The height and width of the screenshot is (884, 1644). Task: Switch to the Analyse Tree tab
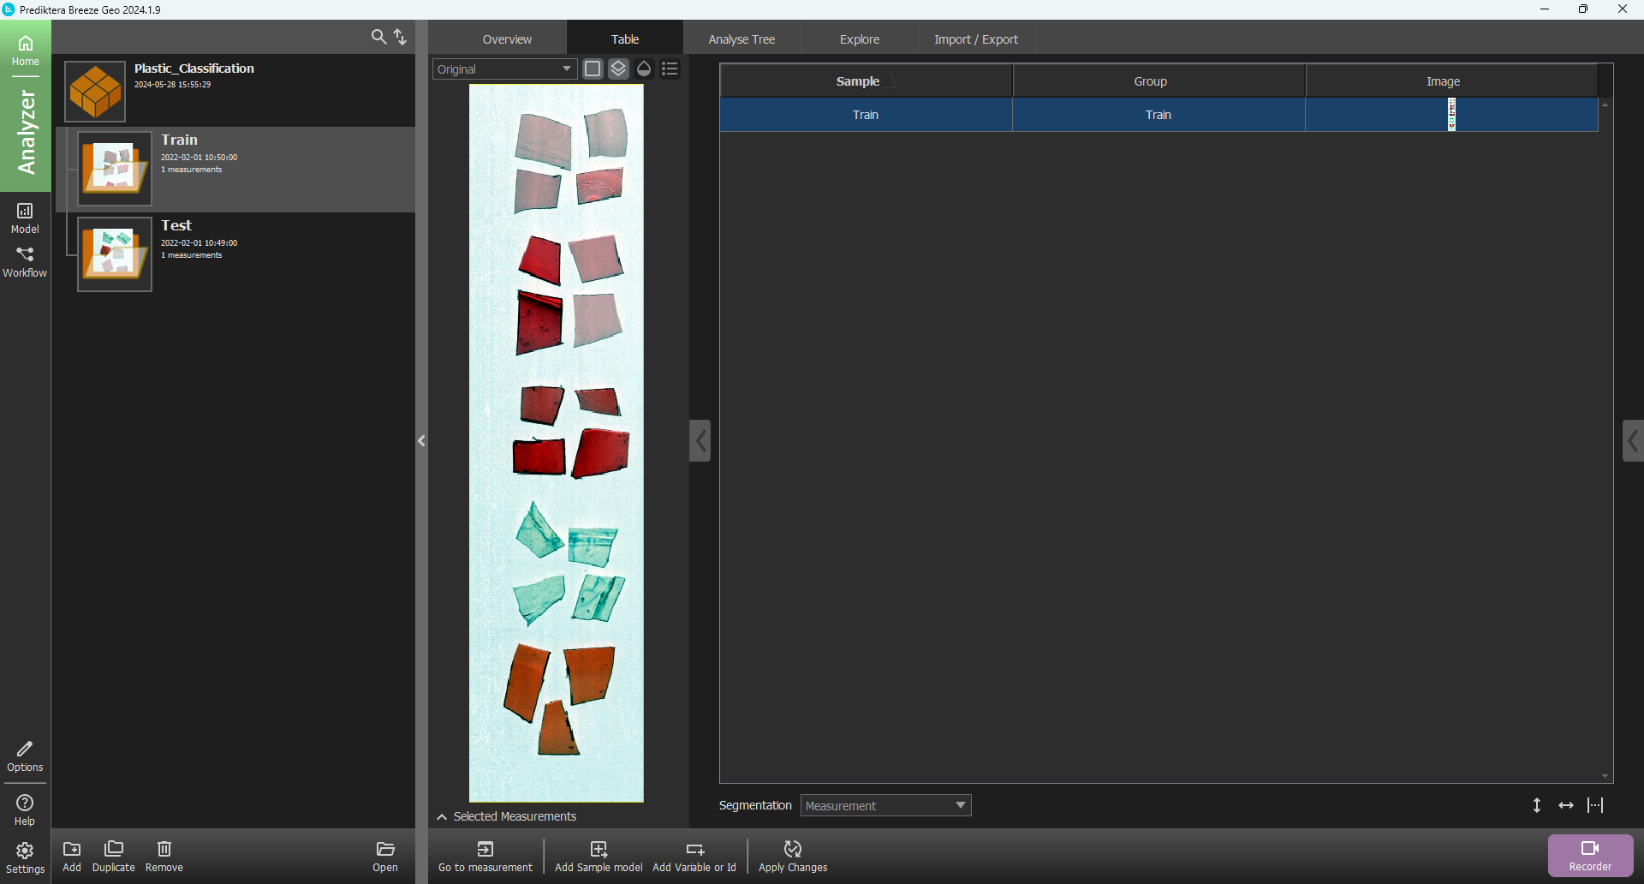tap(742, 39)
